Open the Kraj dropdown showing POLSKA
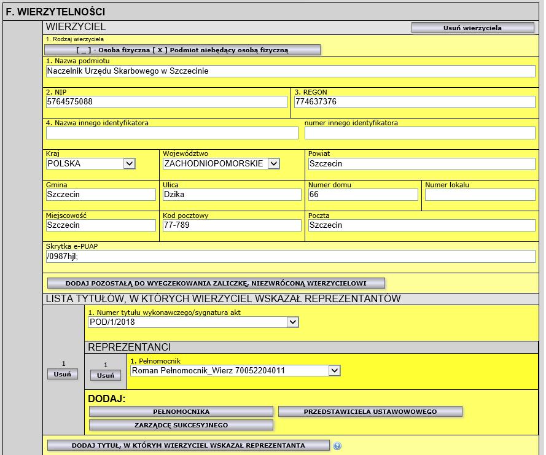This screenshot has height=455, width=546. point(90,163)
